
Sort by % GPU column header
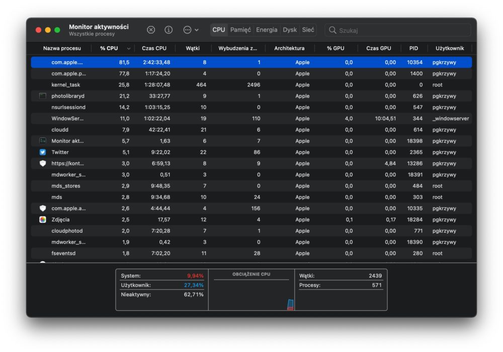(x=336, y=48)
